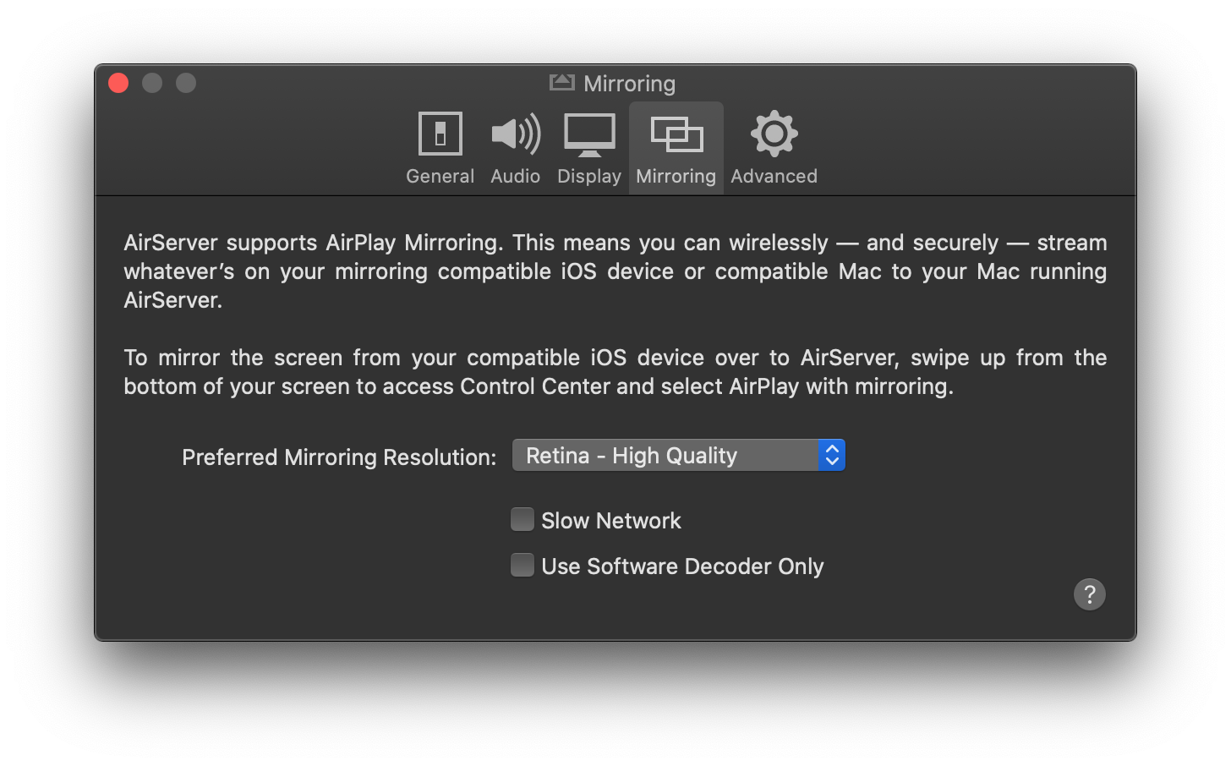This screenshot has height=766, width=1231.
Task: Tick Use Software Decoder Only checkbox
Action: [522, 565]
